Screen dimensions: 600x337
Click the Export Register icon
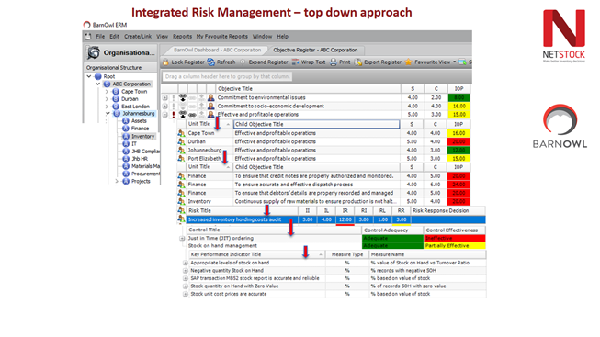click(358, 62)
